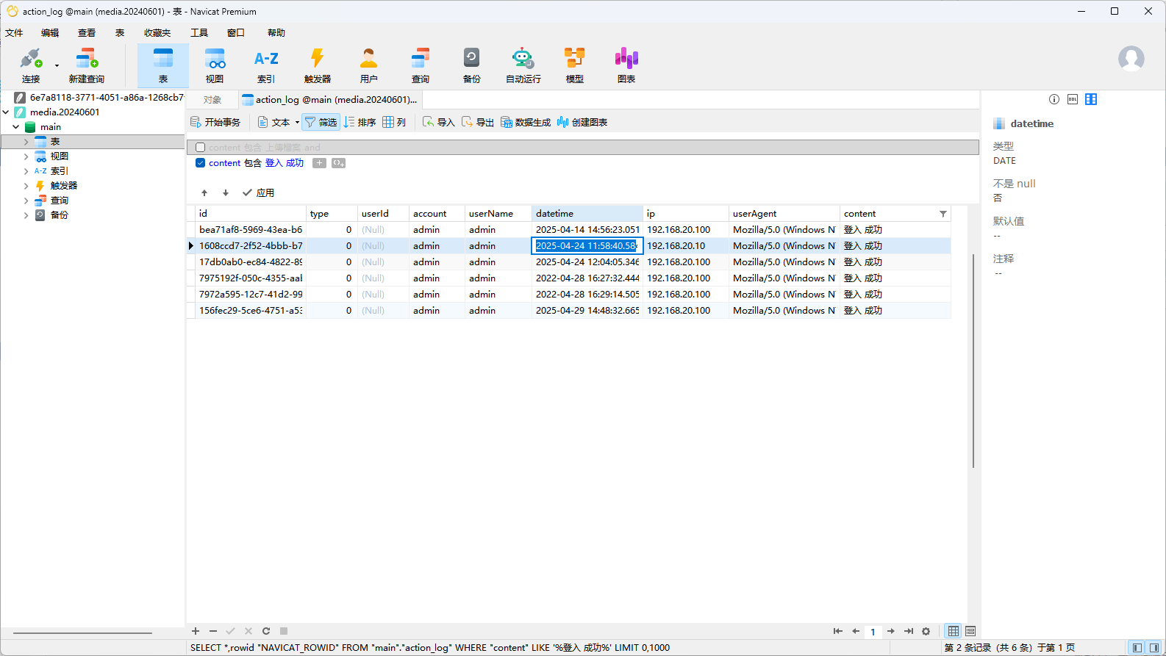Open the 视图 (View) toolbar icon
This screenshot has width=1166, height=656.
(x=215, y=65)
